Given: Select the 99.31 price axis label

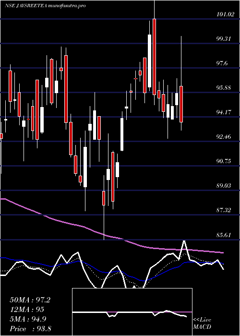Looking at the screenshot, I should point(224,39).
